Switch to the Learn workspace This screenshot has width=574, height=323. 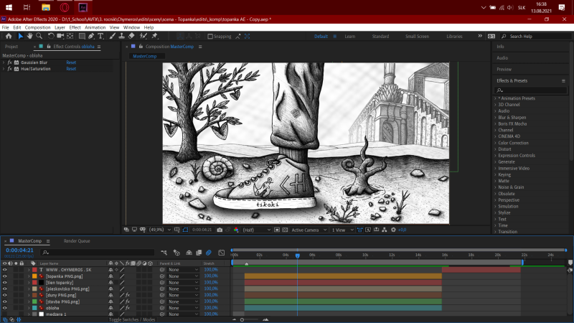[350, 37]
